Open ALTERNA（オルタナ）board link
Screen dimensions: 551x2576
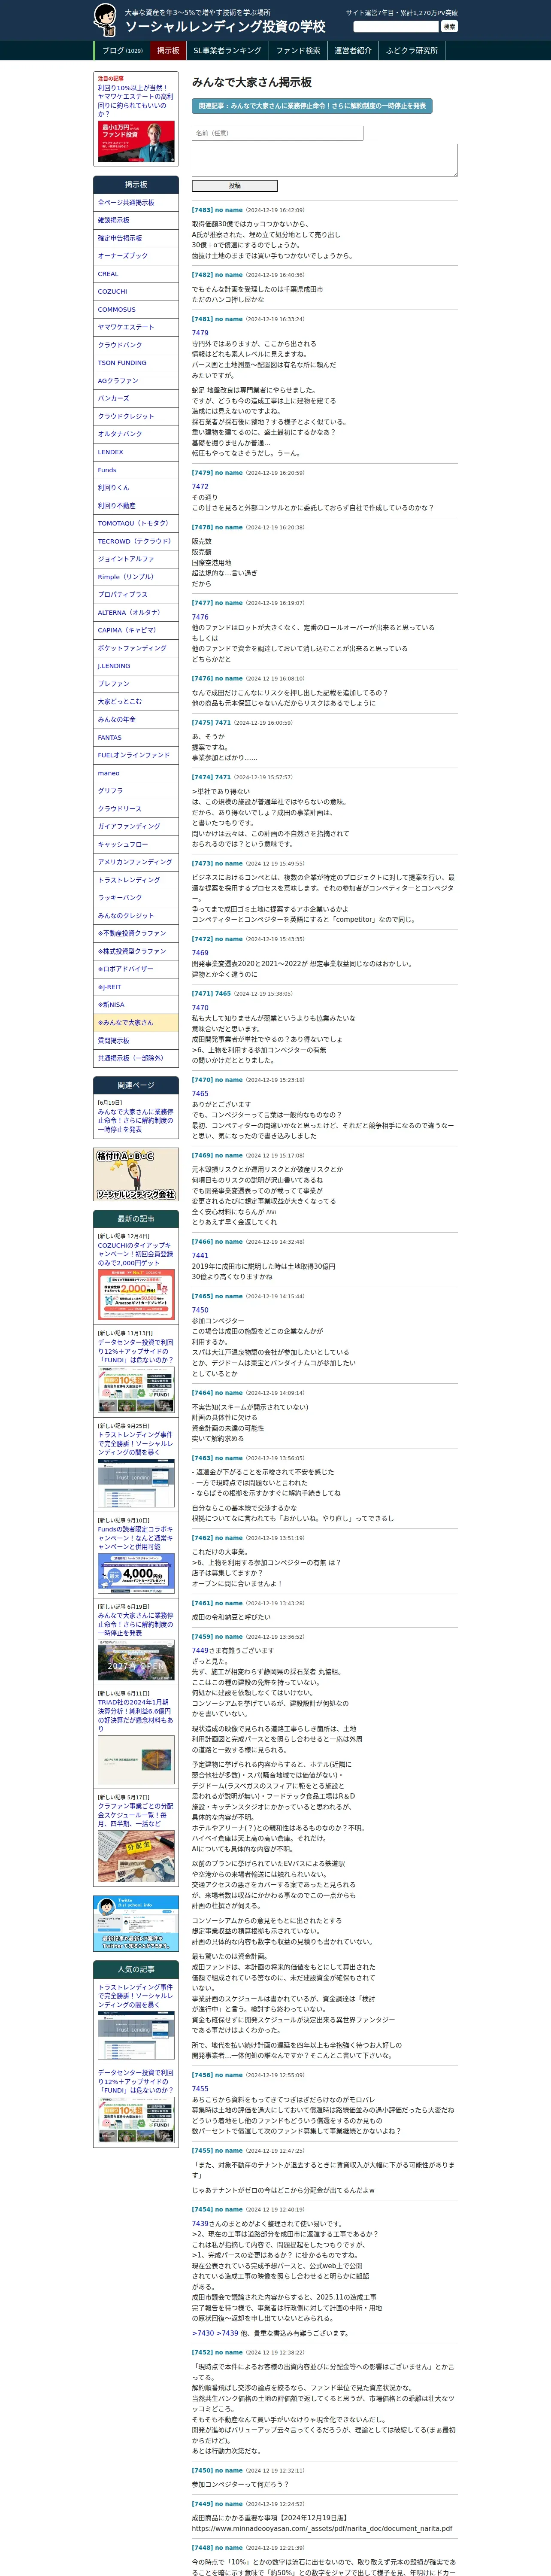136,613
